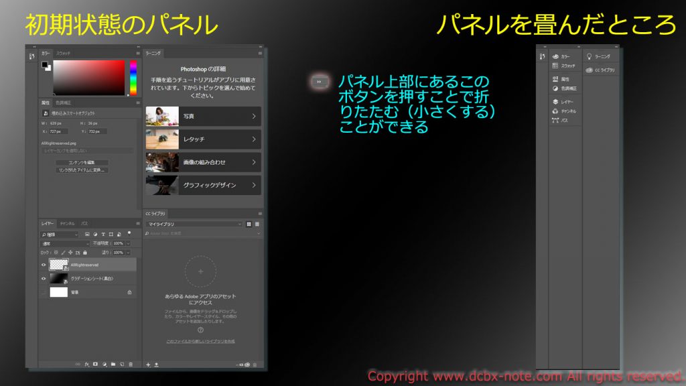Screen dimensions: 686x386
Task: Open Paths icon in the collapsed panel
Action: pos(555,121)
